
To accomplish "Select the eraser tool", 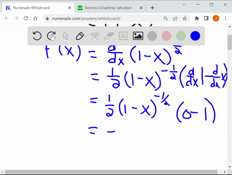I will point(109,36).
